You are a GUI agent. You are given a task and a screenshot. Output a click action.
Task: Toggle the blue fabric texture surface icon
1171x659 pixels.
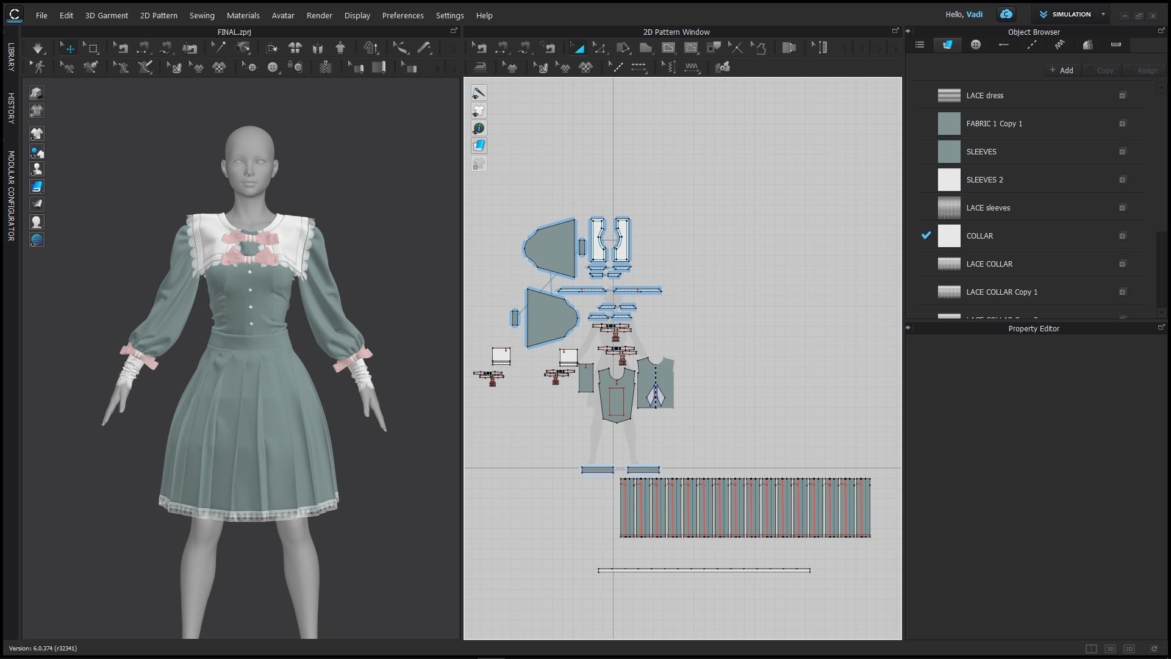click(x=37, y=186)
